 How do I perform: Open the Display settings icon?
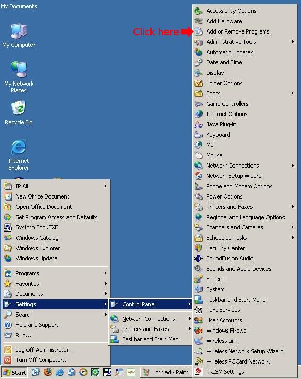[x=198, y=73]
